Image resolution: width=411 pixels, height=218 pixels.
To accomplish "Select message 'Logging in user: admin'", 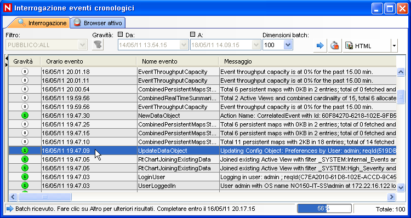I will click(x=308, y=177).
